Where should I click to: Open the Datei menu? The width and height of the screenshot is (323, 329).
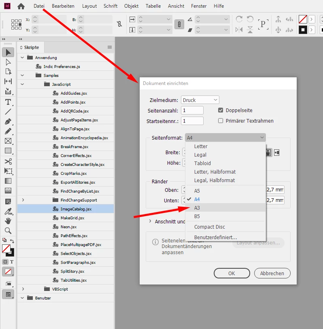click(39, 6)
